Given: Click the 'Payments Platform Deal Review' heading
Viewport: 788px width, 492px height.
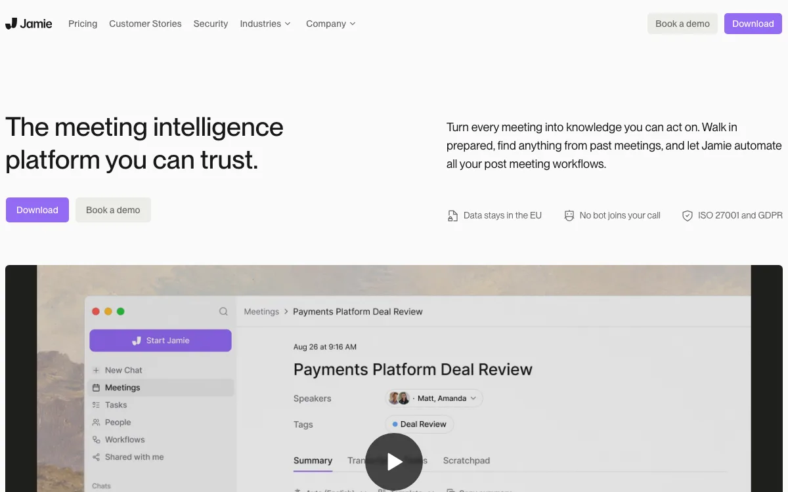Looking at the screenshot, I should 413,369.
